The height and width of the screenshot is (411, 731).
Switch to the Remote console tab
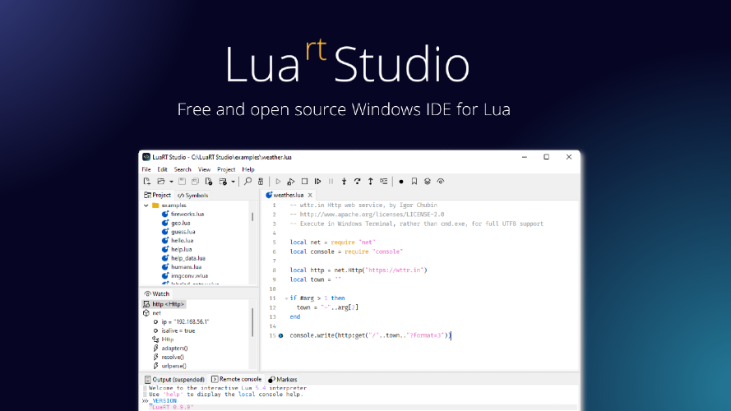click(236, 379)
